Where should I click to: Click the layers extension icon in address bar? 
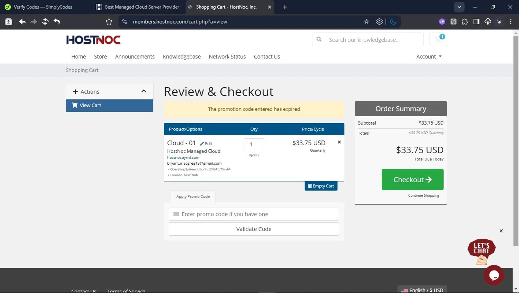379,21
